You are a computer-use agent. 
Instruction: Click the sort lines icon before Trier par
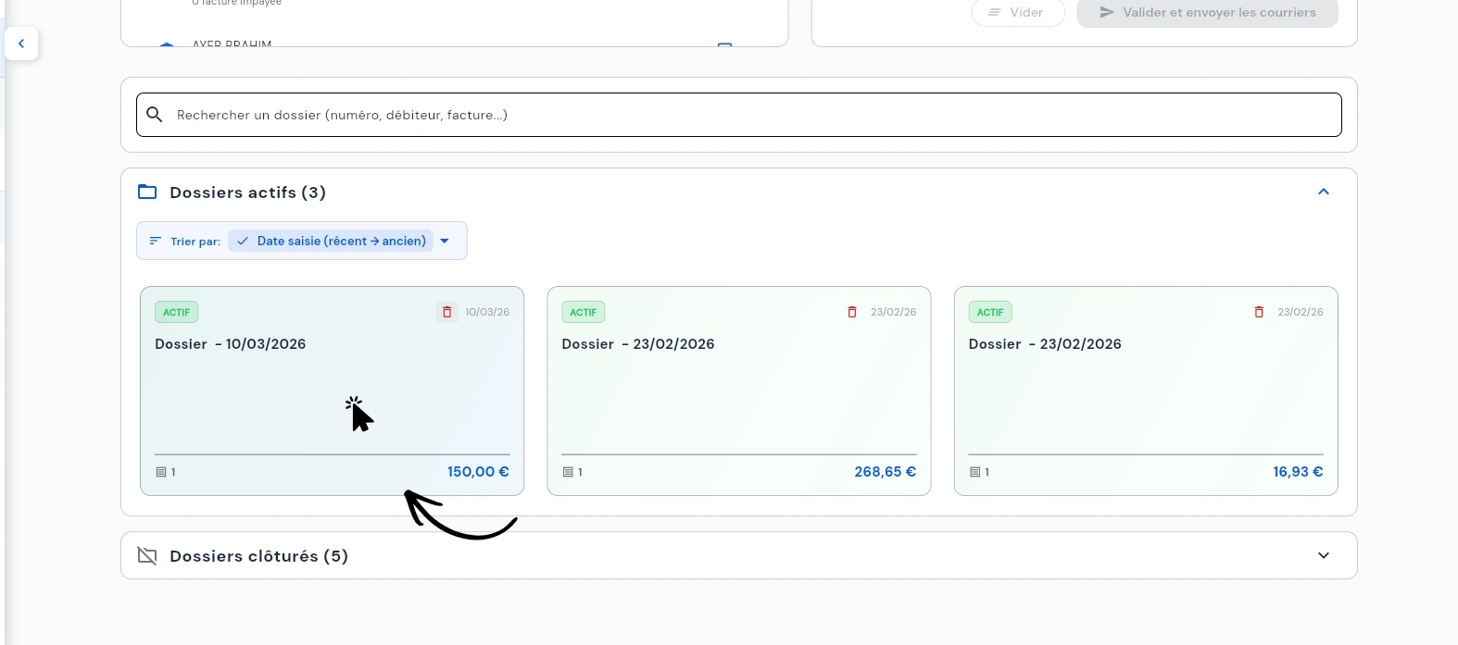[x=156, y=241]
